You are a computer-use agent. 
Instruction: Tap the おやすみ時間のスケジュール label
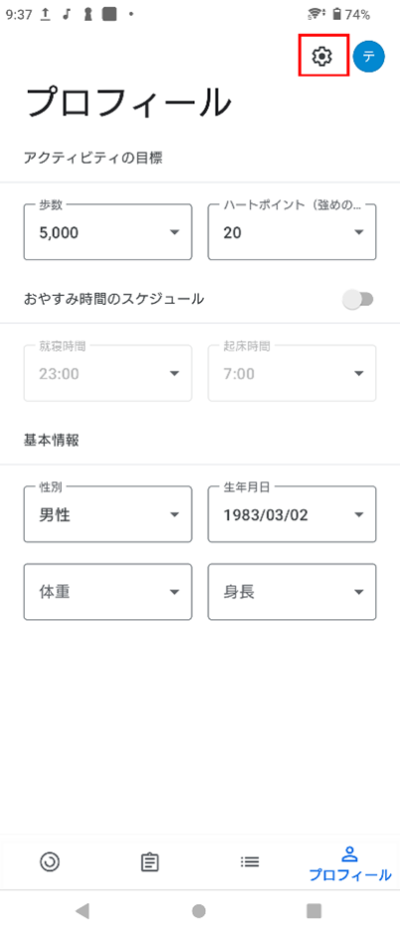113,299
